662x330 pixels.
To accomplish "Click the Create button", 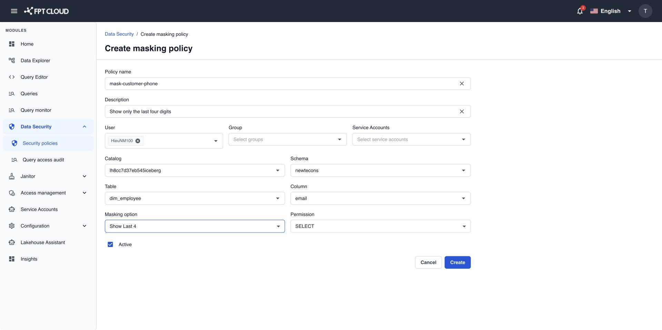I will tap(458, 262).
